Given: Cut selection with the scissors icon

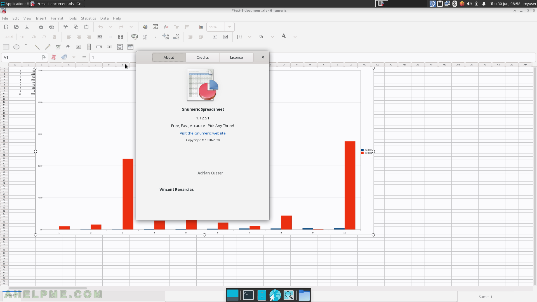Looking at the screenshot, I should coord(66,27).
